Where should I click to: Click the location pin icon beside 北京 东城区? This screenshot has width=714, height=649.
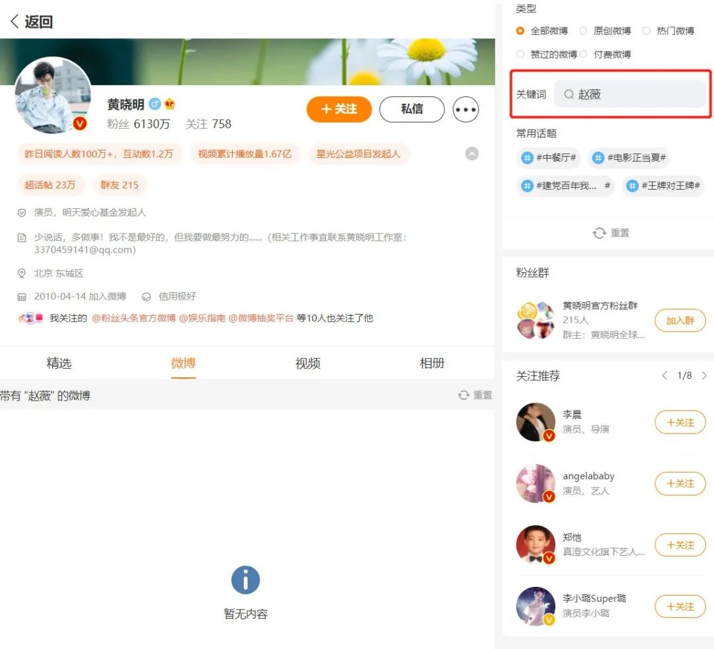[x=21, y=273]
